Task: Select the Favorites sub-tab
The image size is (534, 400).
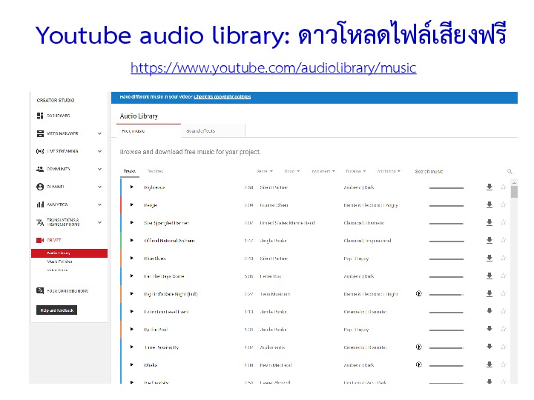Action: click(155, 171)
